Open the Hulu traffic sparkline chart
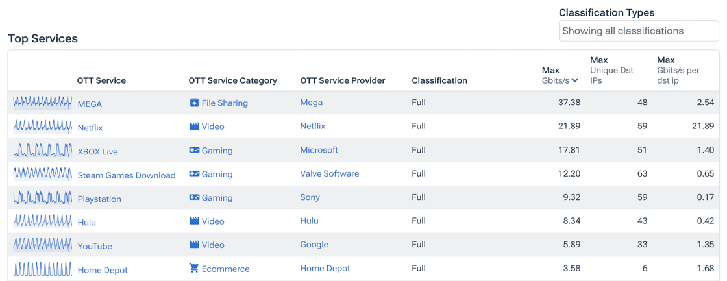The image size is (727, 281). [43, 221]
